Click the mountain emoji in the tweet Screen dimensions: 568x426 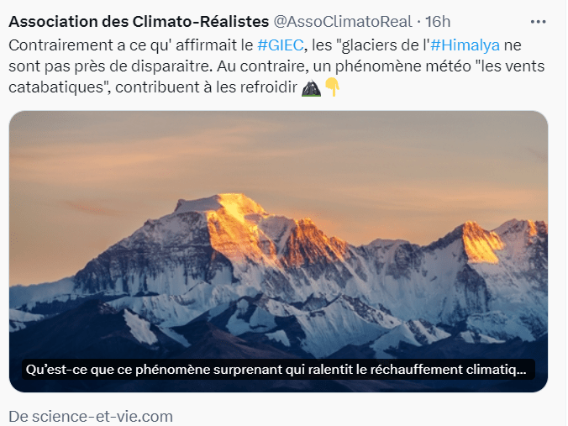[311, 87]
